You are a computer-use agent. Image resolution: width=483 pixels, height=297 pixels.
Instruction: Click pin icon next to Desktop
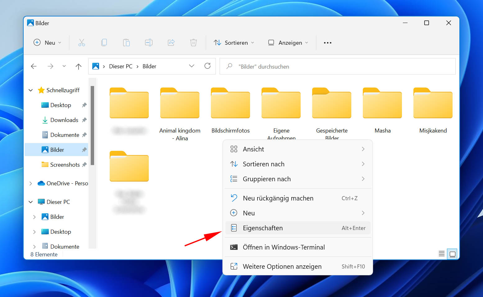coord(84,105)
